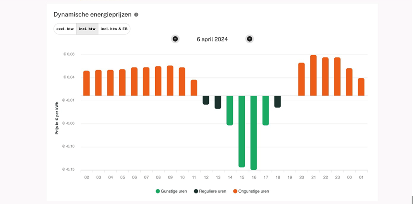
Task: Click the dark bar for hour 18
Action: [278, 101]
